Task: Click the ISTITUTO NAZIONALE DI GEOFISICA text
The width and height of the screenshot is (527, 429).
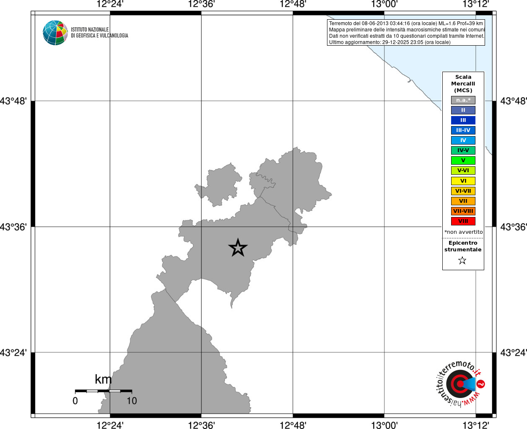Action: 99,33
